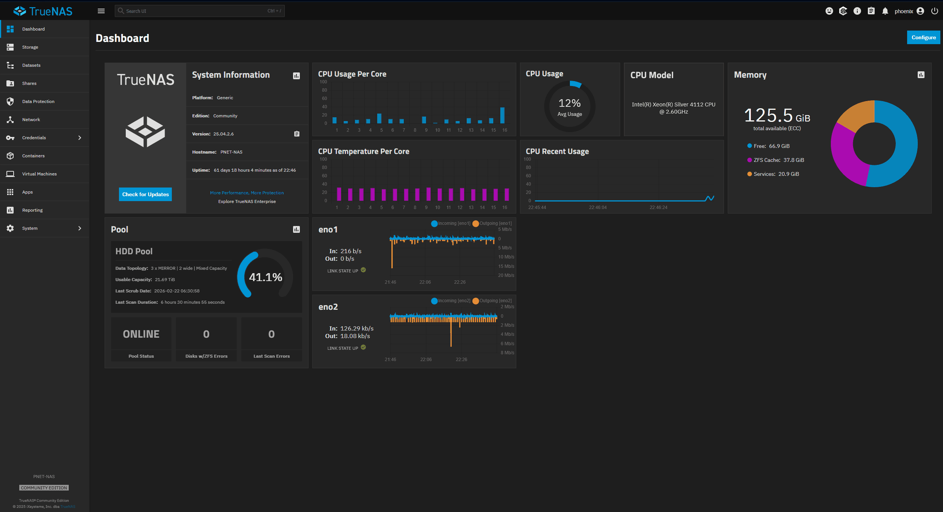Click the TrueCommand status icon in the header
The width and height of the screenshot is (943, 512).
[843, 11]
